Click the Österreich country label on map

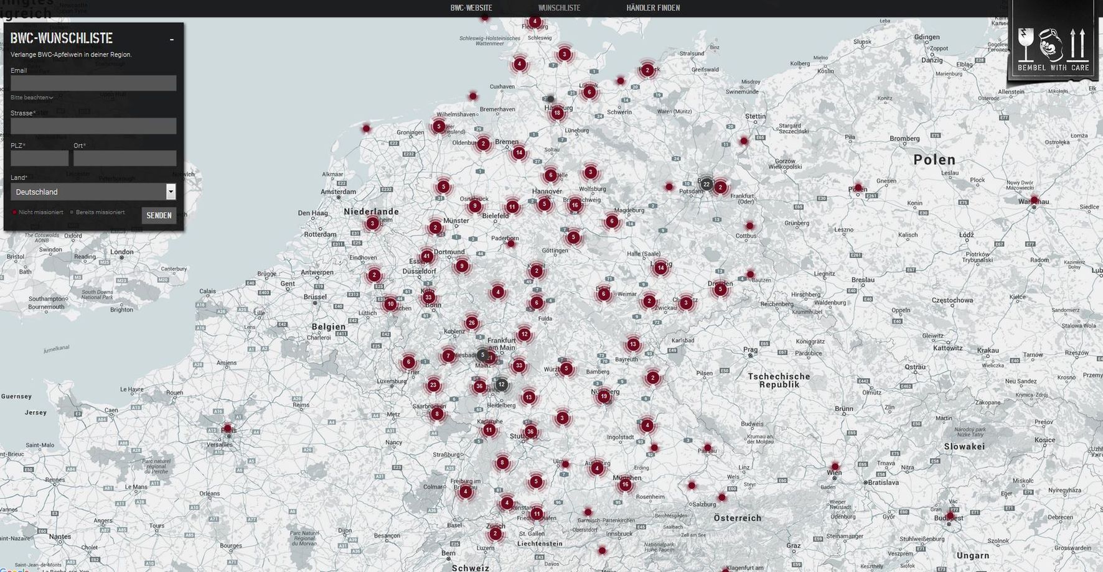point(737,518)
